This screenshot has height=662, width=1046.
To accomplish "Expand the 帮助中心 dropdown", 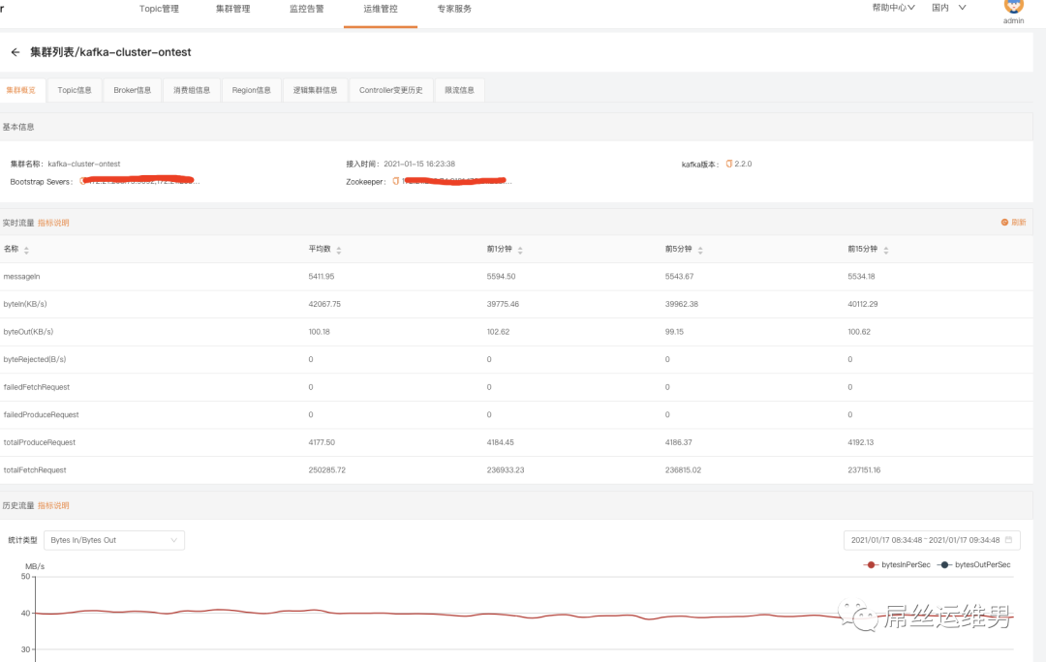I will click(x=893, y=8).
